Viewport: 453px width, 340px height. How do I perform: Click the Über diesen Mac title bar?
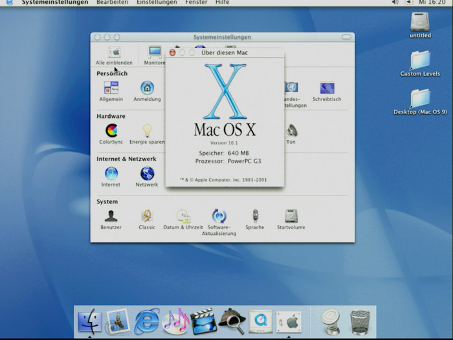pyautogui.click(x=225, y=52)
